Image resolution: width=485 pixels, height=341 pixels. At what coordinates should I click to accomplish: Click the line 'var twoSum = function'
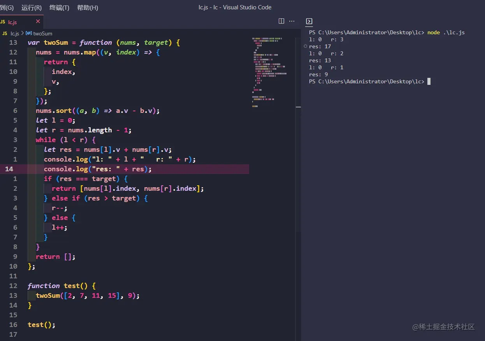104,42
